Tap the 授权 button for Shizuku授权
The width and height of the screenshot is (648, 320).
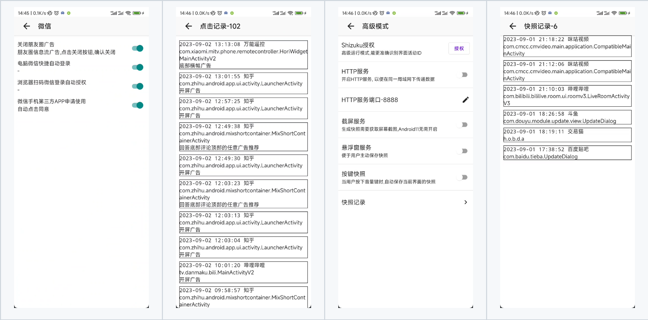[x=459, y=48]
